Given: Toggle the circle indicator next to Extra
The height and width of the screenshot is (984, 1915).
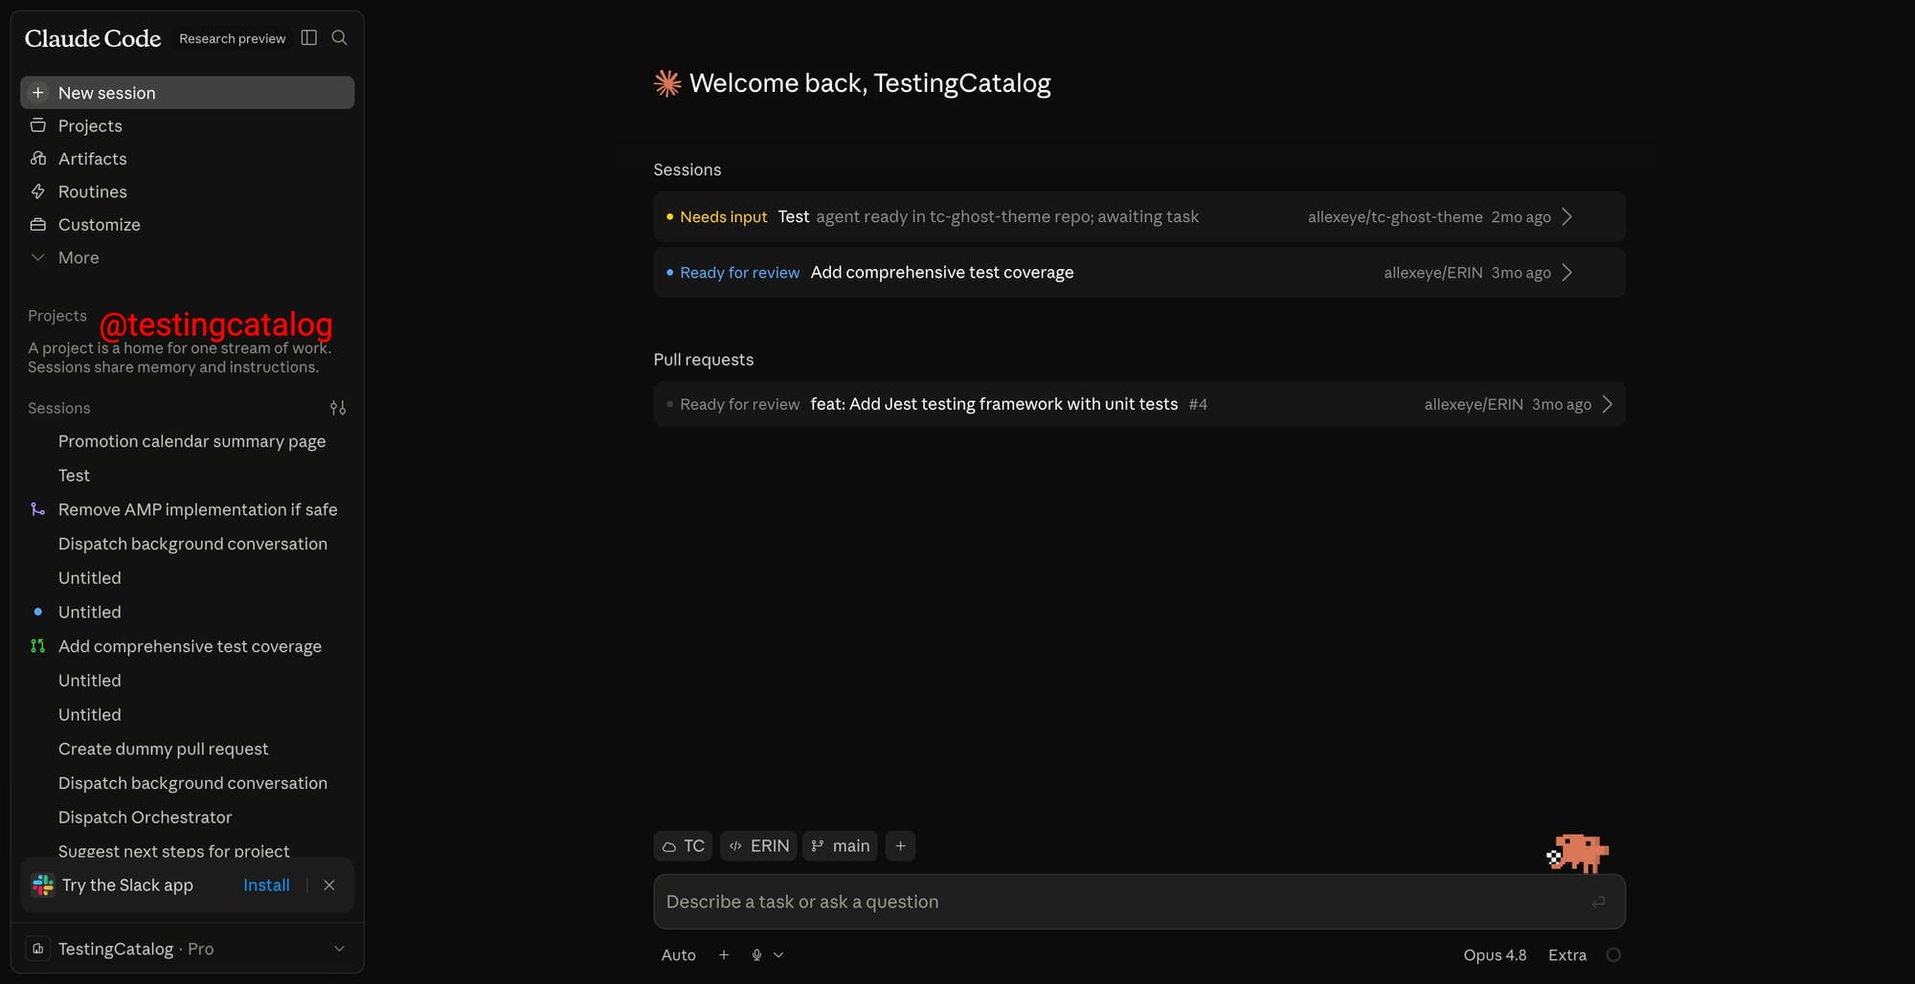Looking at the screenshot, I should click(1613, 955).
